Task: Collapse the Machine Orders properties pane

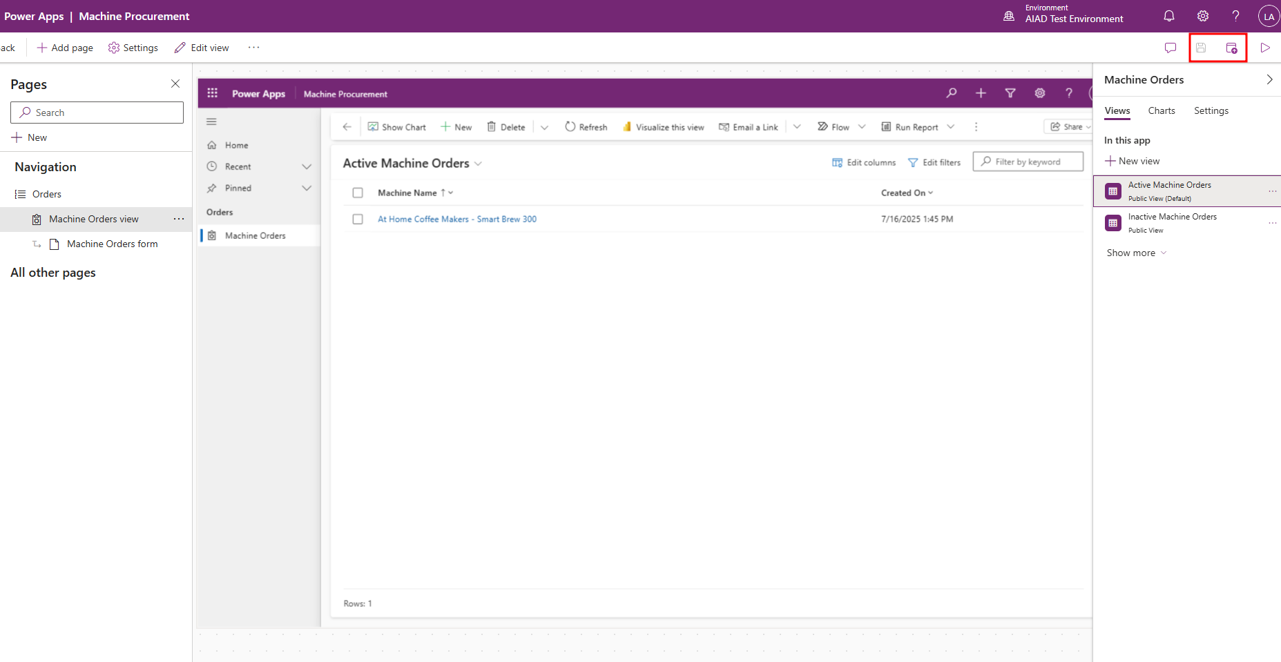Action: click(1269, 79)
